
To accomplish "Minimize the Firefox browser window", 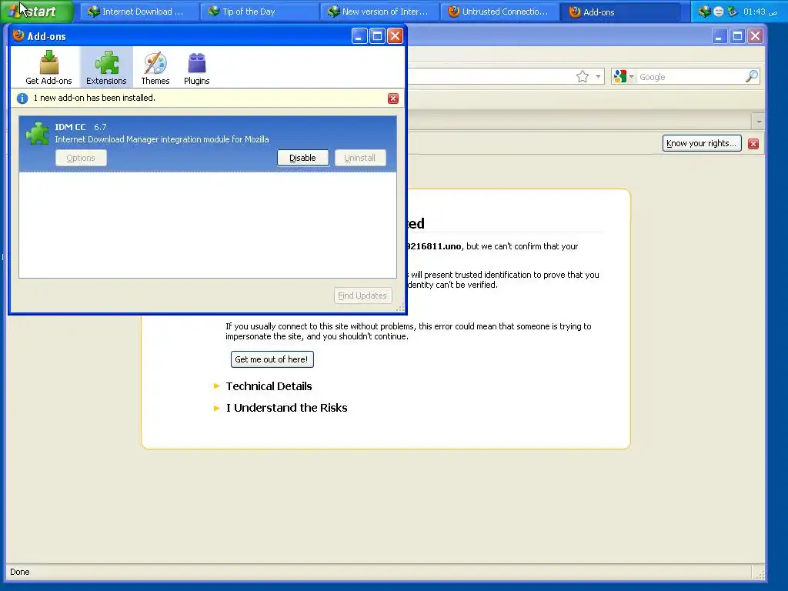I will [720, 35].
